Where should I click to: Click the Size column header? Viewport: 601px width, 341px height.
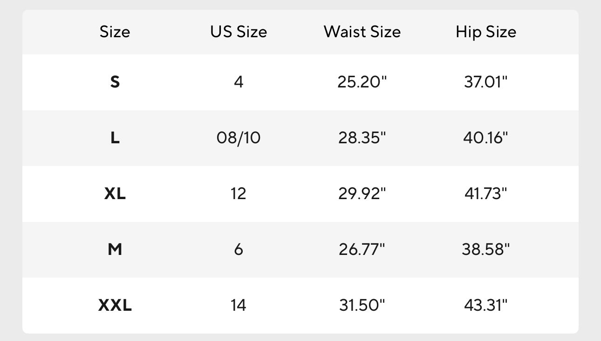115,32
